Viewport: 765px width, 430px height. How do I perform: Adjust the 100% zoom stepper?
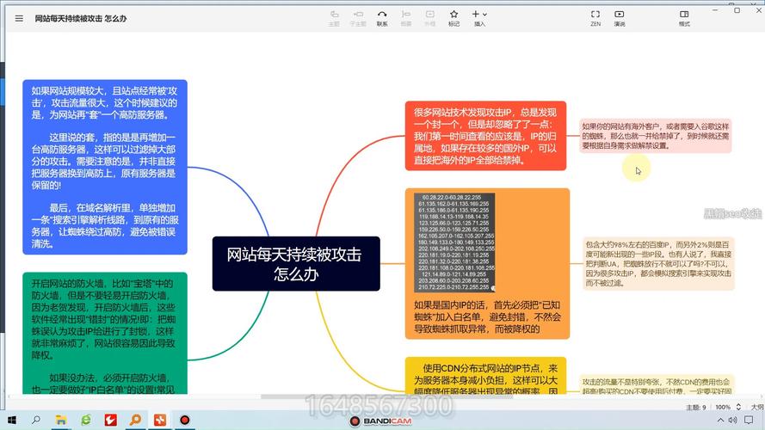(738, 407)
